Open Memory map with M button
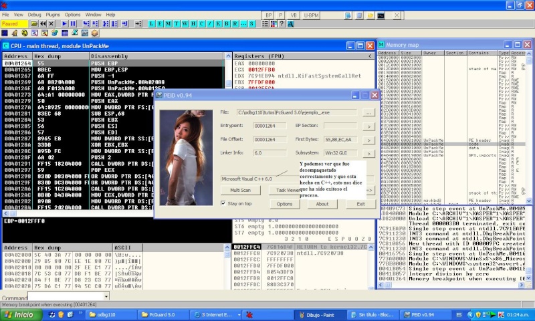 pos(169,23)
